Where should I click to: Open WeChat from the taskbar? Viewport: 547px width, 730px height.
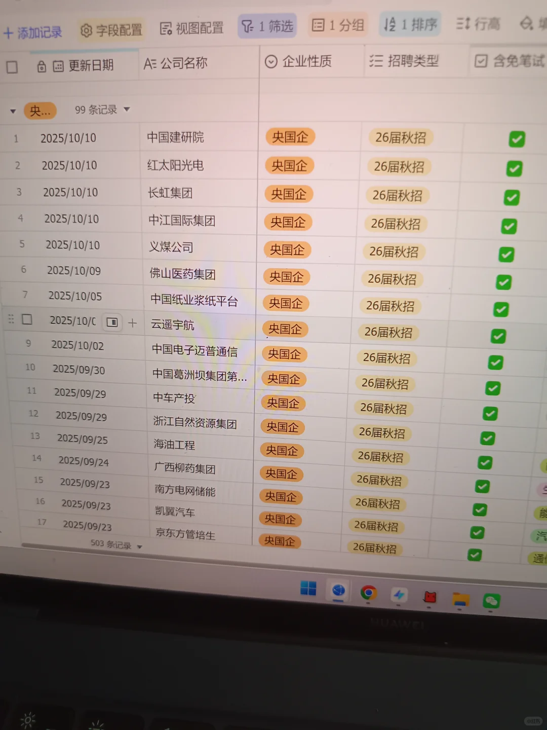tap(491, 601)
